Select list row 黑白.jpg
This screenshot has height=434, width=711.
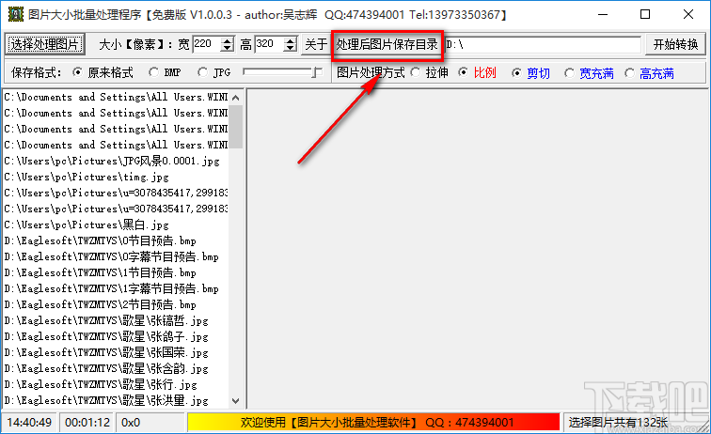(x=116, y=225)
